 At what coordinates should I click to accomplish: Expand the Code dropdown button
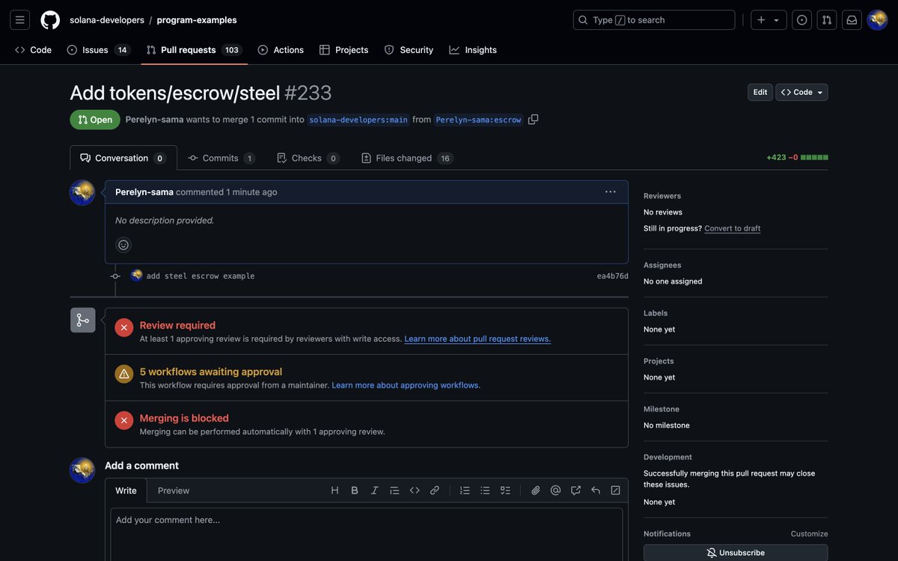pyautogui.click(x=801, y=92)
